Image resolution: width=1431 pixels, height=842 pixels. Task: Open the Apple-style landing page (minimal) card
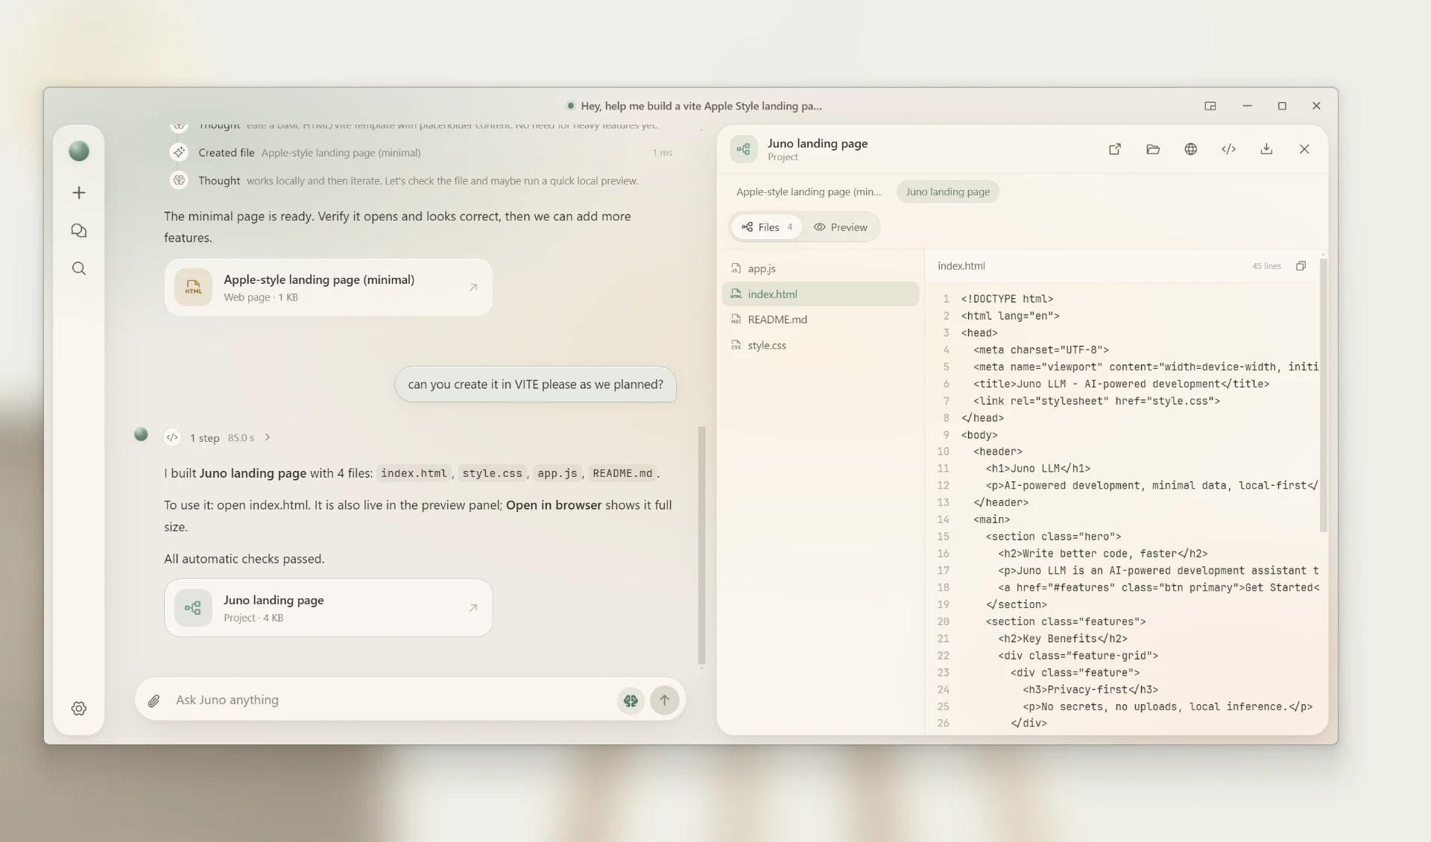(329, 288)
